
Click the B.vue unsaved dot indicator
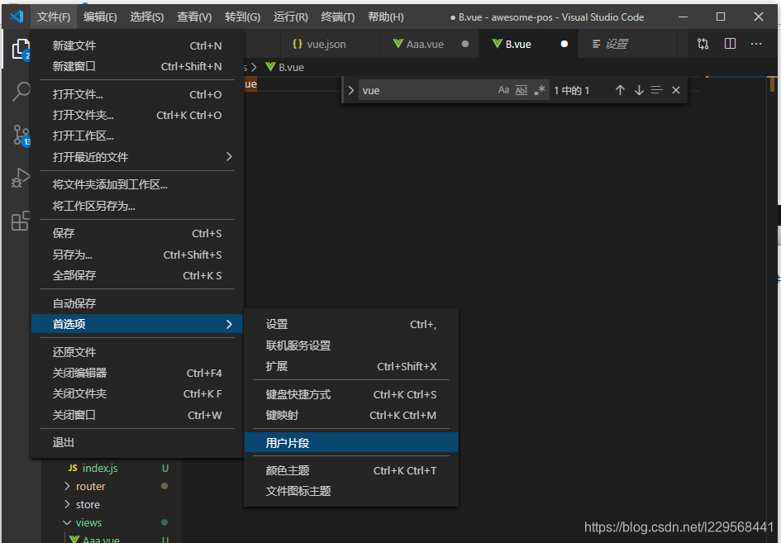click(564, 44)
